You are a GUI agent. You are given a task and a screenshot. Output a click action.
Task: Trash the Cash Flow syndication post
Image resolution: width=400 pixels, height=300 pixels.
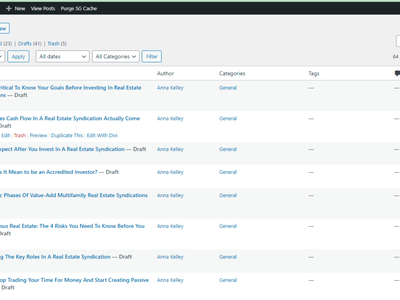tap(20, 135)
